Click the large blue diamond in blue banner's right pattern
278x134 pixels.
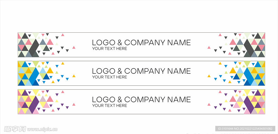pos(249,76)
